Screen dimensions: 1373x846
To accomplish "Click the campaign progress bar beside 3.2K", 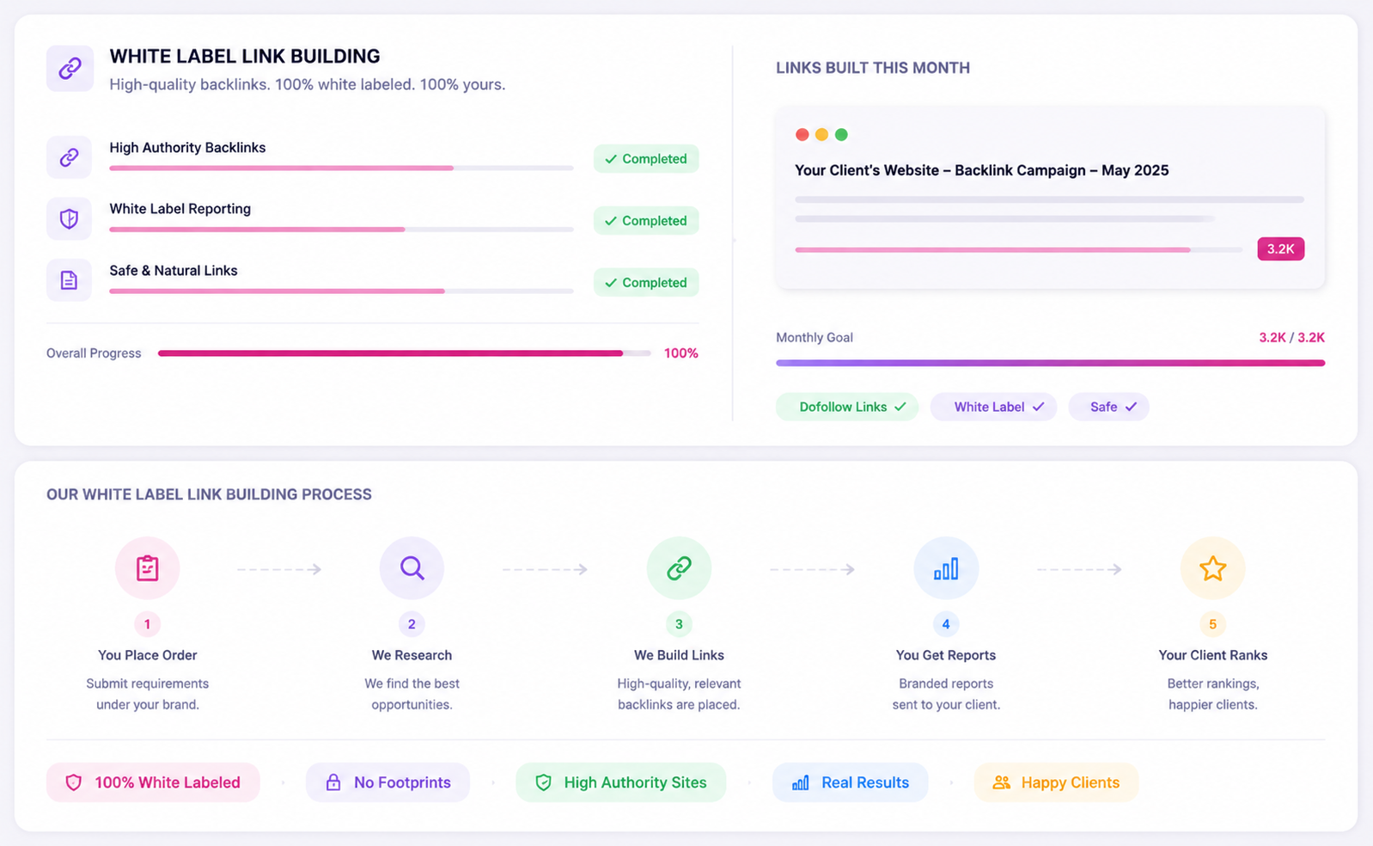I will (x=1019, y=249).
